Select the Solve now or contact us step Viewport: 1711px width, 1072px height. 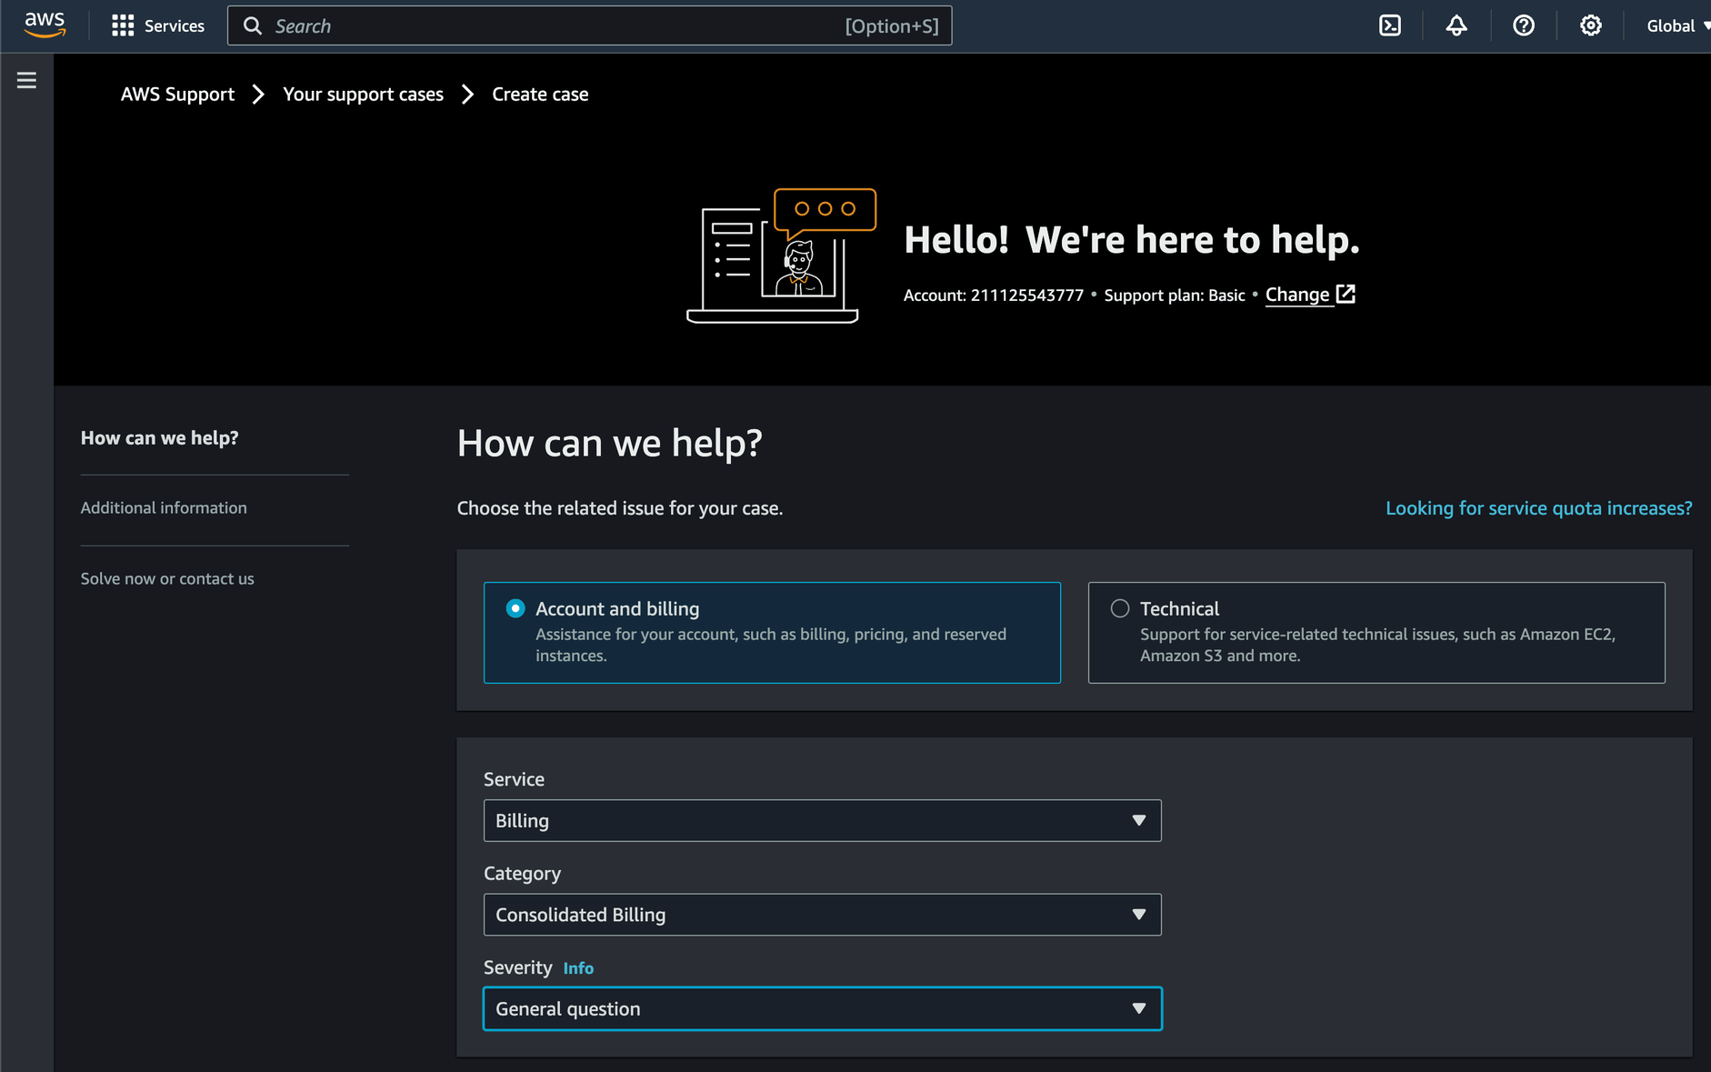(167, 579)
